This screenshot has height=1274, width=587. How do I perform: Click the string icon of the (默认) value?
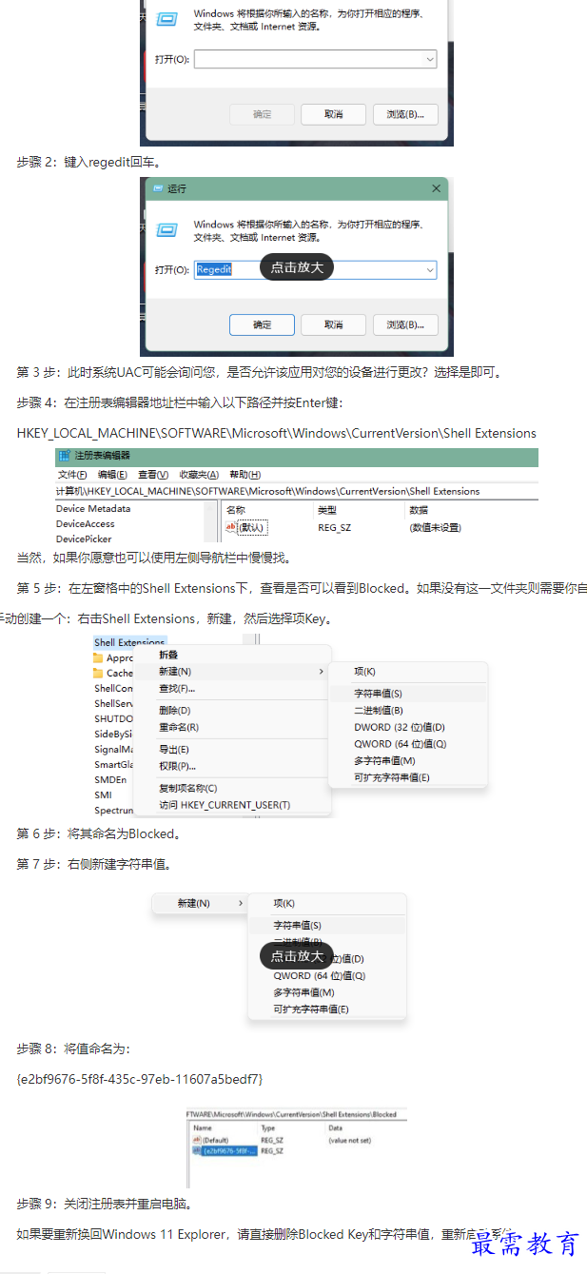(230, 527)
